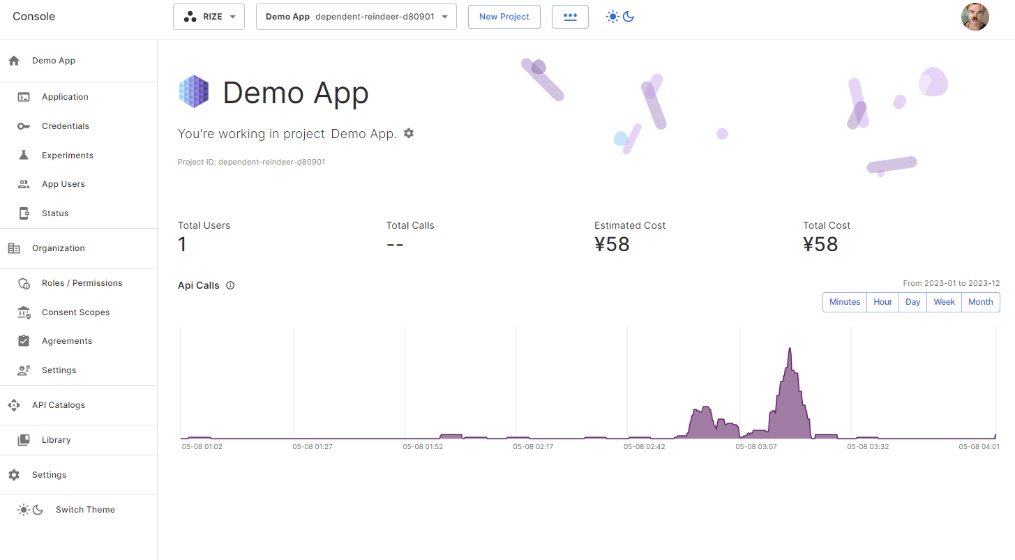Click the password asterisks button

coord(570,17)
